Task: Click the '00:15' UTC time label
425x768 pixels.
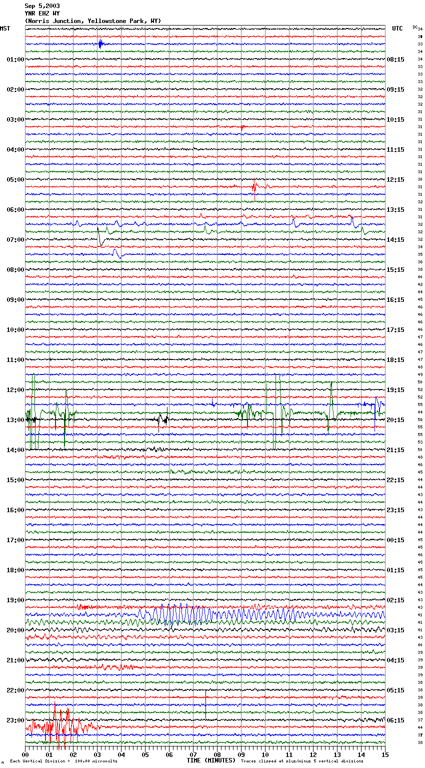Action: [x=395, y=540]
